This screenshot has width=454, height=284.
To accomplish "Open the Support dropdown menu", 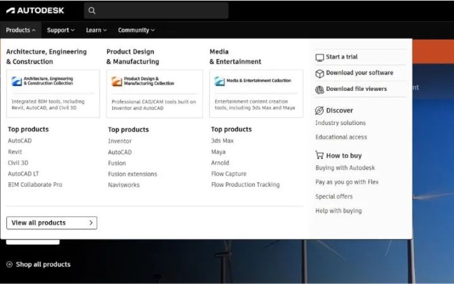I will click(61, 30).
